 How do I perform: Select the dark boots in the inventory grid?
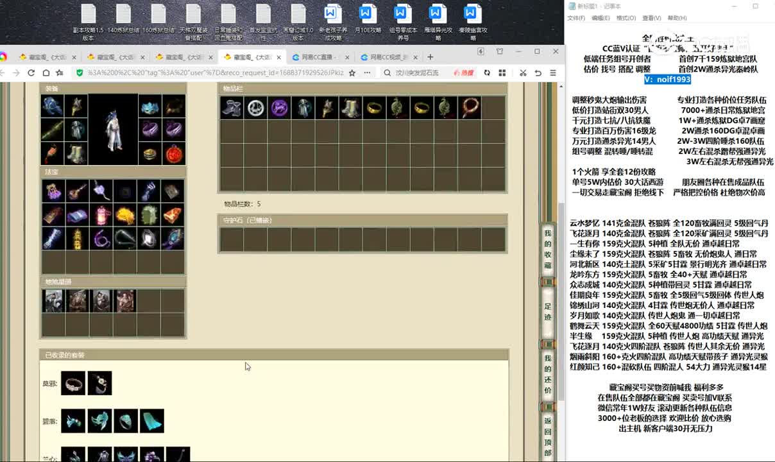pyautogui.click(x=232, y=108)
